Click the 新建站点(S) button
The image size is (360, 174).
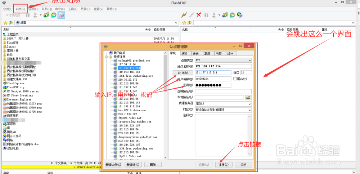pos(113,165)
